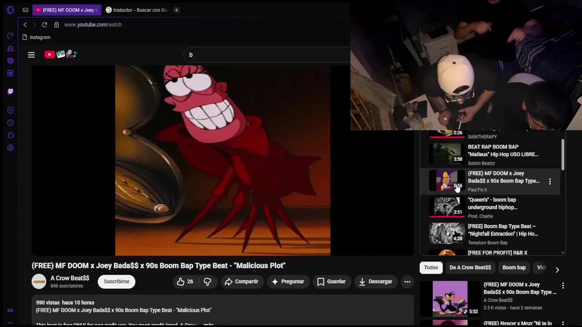The width and height of the screenshot is (582, 327).
Task: Click 846 suscriptores text
Action: [67, 286]
